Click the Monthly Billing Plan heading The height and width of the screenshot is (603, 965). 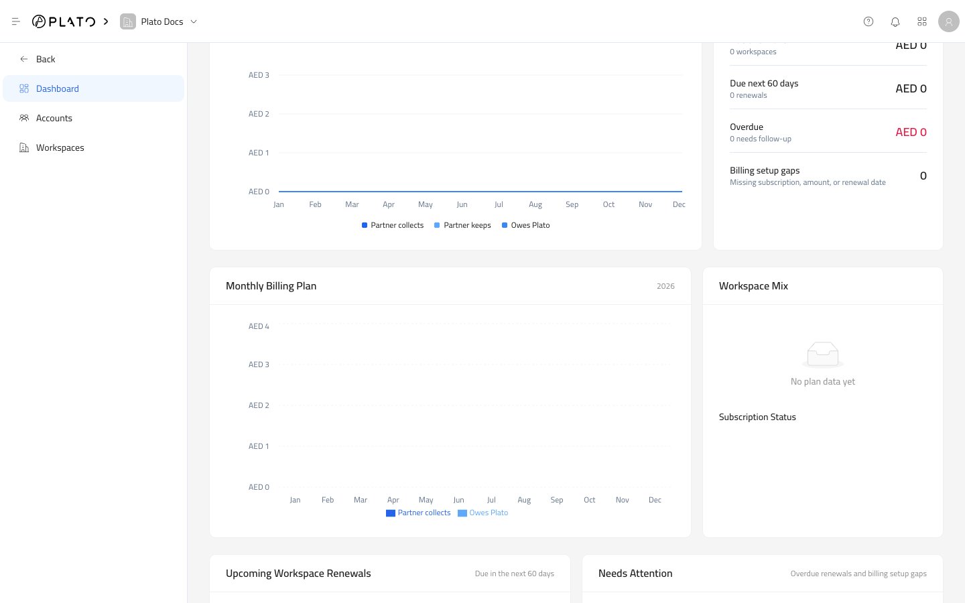(271, 286)
